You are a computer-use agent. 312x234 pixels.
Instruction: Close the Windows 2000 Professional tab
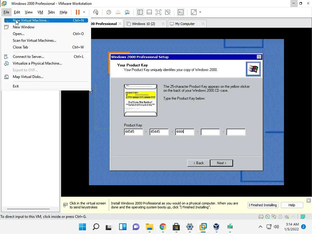point(120,23)
